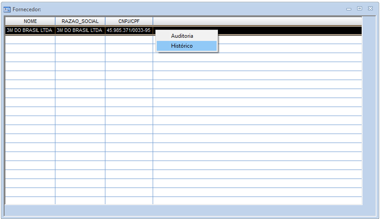The height and width of the screenshot is (219, 381).
Task: Select the 3M DO BRASIL LTDA cell under NOME
Action: click(x=30, y=31)
